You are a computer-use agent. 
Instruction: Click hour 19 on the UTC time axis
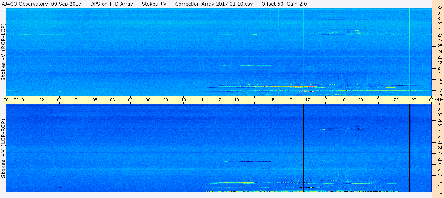pos(343,100)
